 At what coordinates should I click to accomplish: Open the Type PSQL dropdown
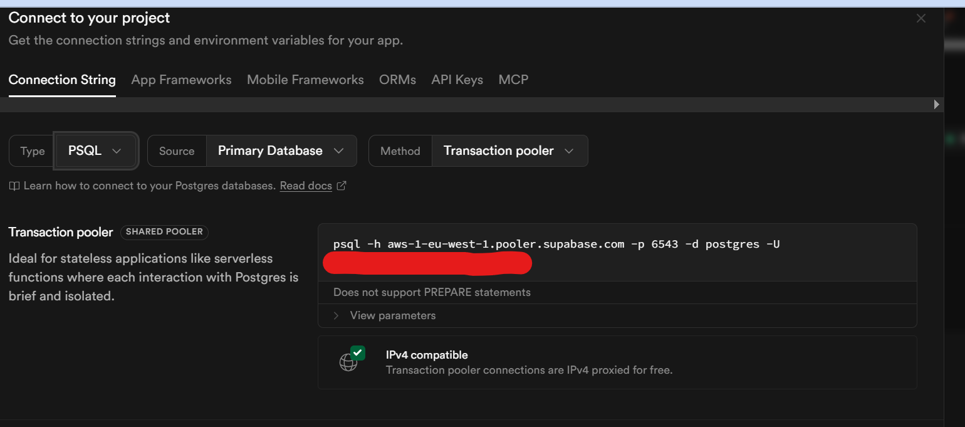coord(95,151)
